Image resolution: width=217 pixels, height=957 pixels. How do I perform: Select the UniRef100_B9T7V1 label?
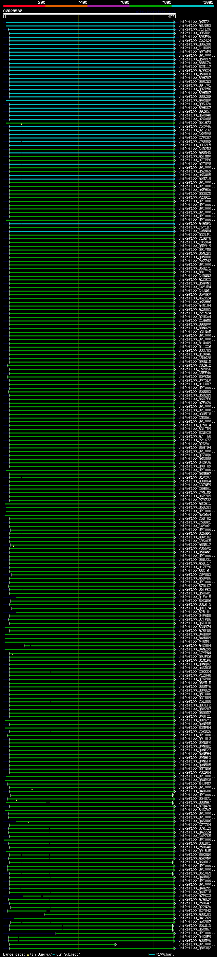click(x=194, y=86)
